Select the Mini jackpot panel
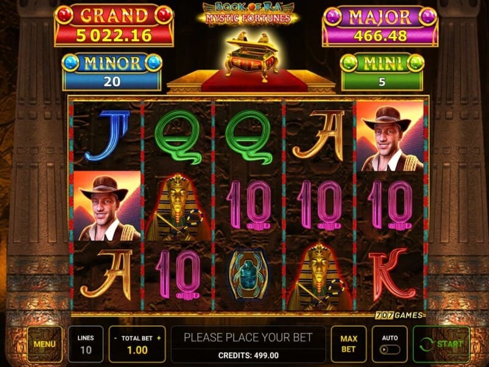Image resolution: width=489 pixels, height=367 pixels. [383, 72]
